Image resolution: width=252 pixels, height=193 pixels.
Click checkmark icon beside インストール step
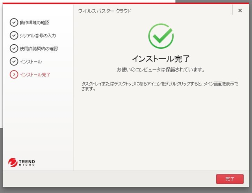pyautogui.click(x=14, y=62)
